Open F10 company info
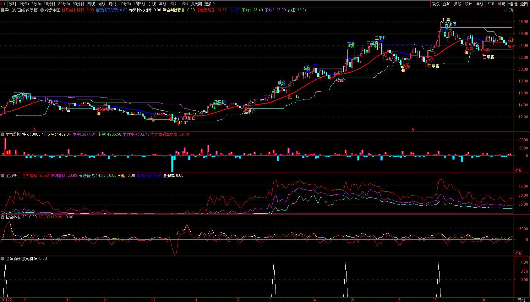530x302 pixels. 491,4
